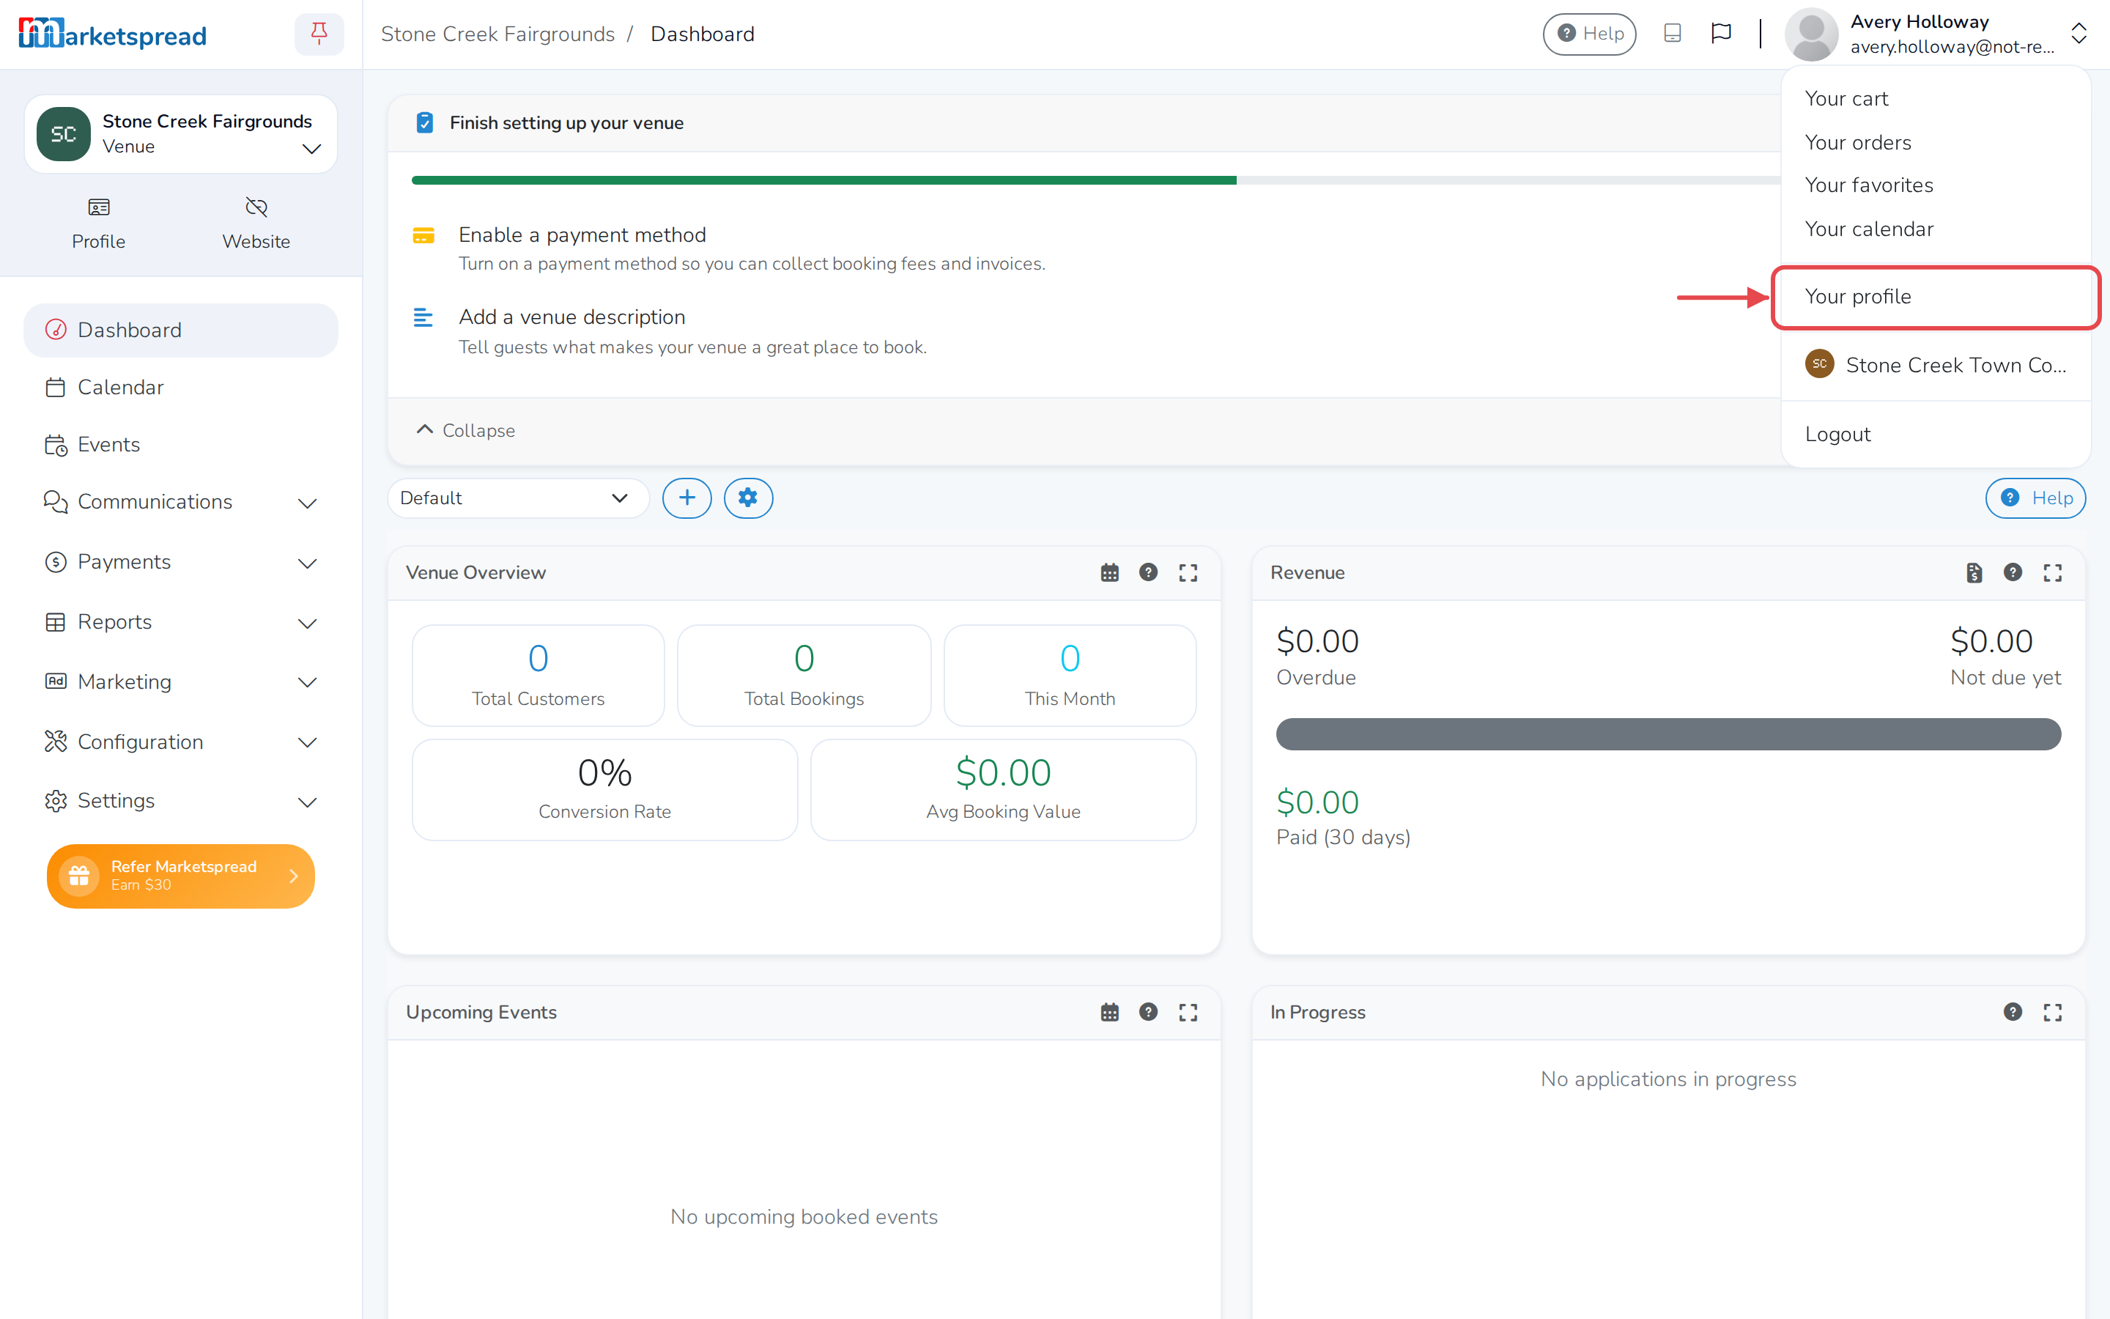Open Venue Overview calendar icon
The width and height of the screenshot is (2110, 1319).
[1109, 572]
